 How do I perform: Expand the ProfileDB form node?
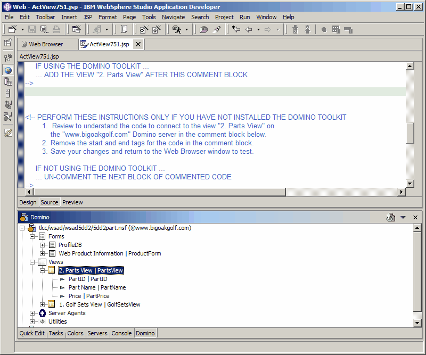click(42, 245)
